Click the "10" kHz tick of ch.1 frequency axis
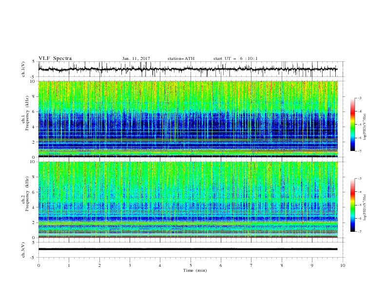The height and width of the screenshot is (298, 386). [x=33, y=81]
